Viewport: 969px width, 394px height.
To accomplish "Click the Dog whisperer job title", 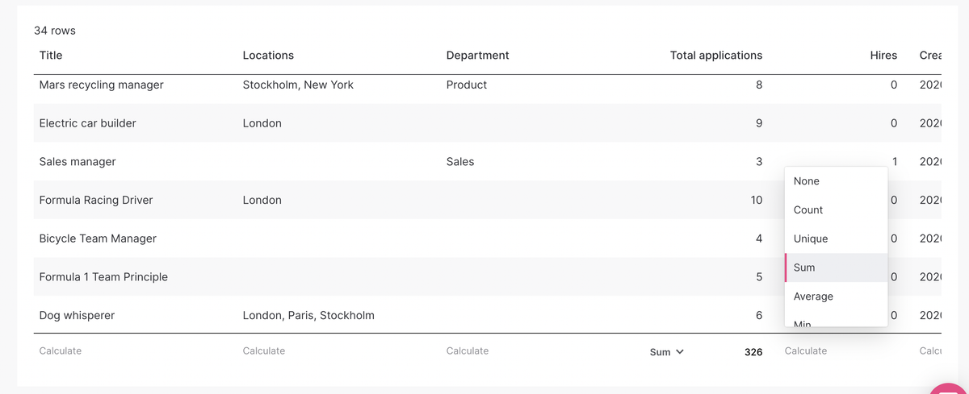I will click(x=77, y=316).
